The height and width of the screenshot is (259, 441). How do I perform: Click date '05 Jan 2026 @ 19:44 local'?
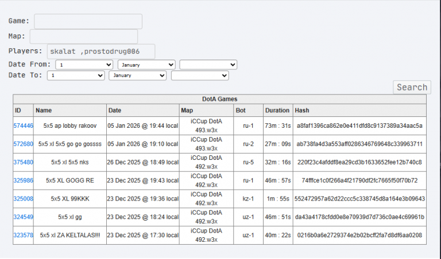pyautogui.click(x=143, y=125)
